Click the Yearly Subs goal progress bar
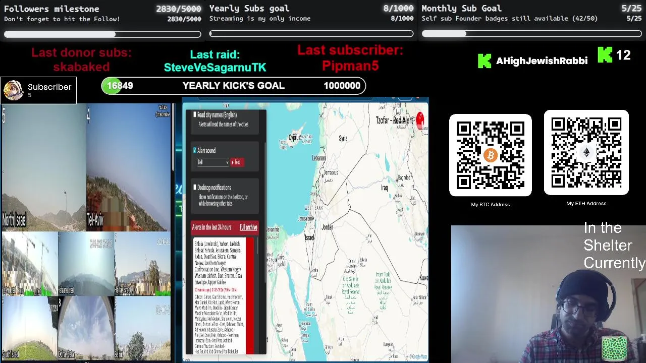646x363 pixels. 311,34
